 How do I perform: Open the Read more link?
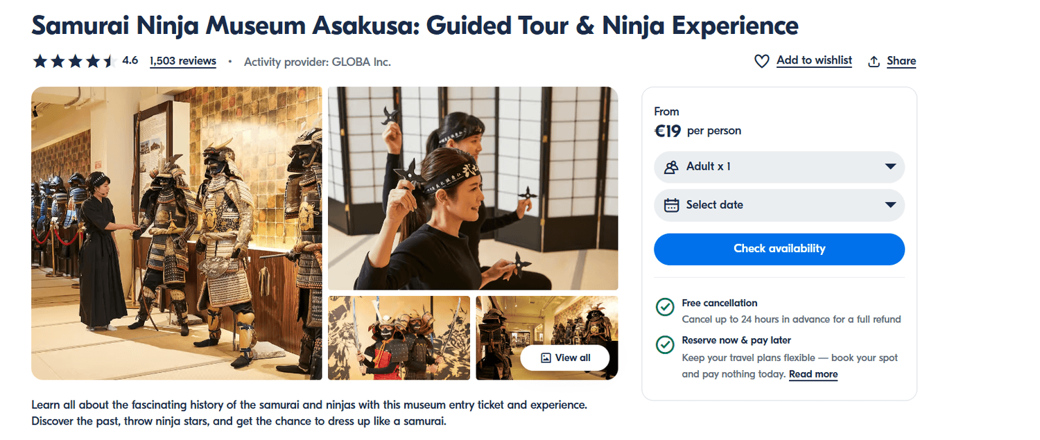pyautogui.click(x=813, y=374)
